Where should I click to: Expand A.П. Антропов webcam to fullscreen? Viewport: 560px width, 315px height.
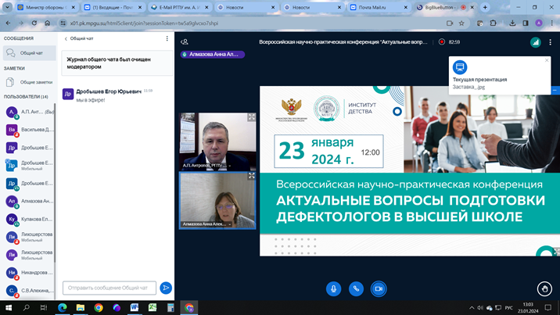click(252, 117)
